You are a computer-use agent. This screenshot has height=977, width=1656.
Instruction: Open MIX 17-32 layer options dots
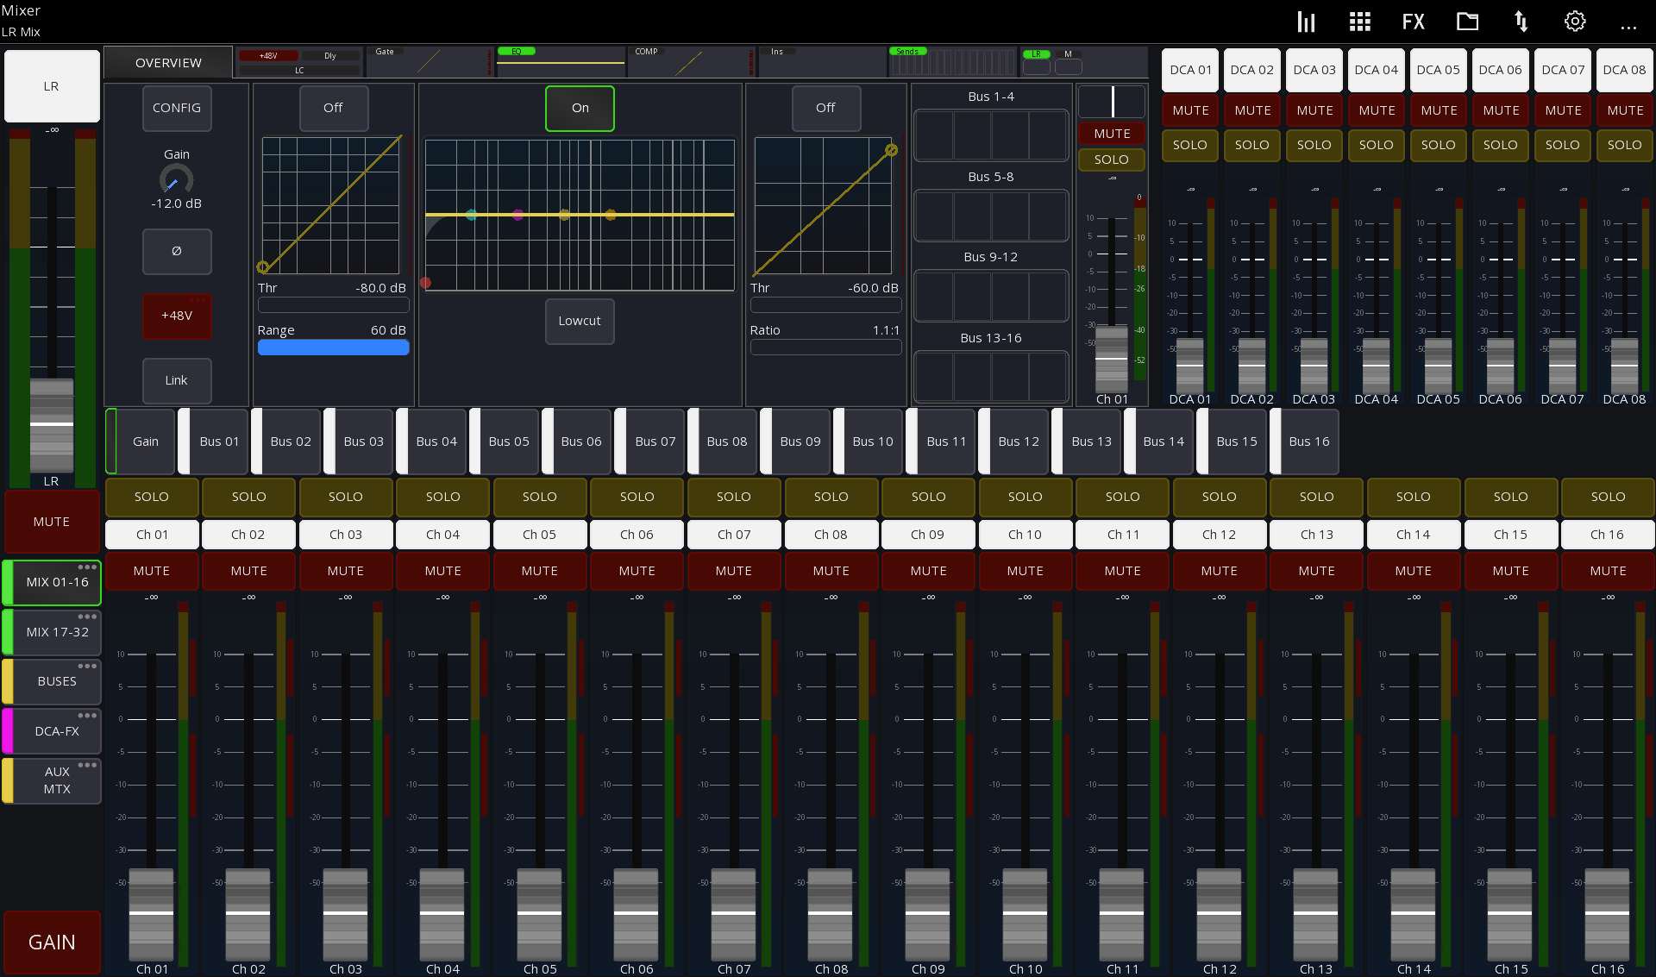pyautogui.click(x=87, y=617)
